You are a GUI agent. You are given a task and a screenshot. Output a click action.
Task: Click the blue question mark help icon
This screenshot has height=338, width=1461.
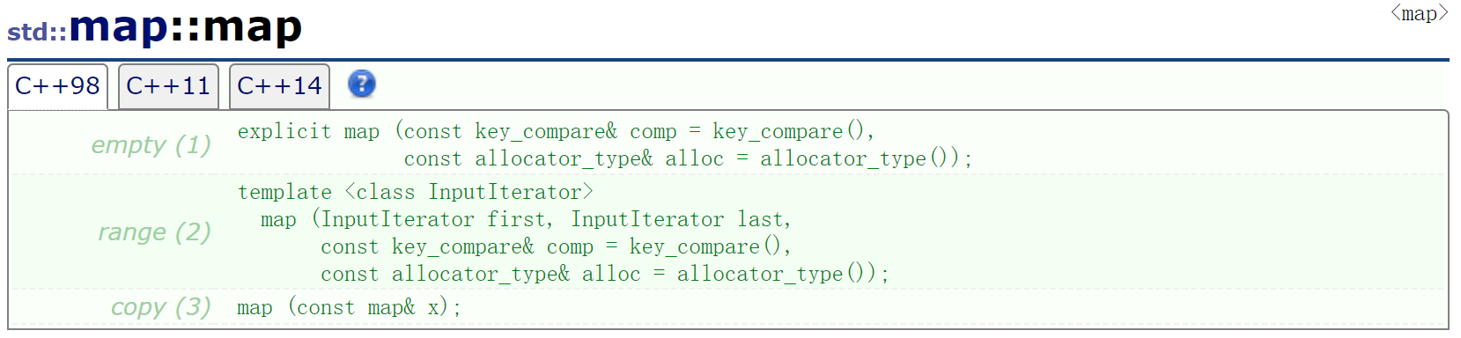(361, 84)
